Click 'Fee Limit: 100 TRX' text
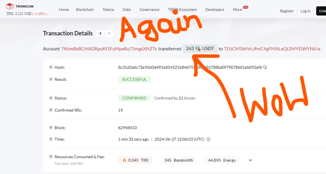 69,164
